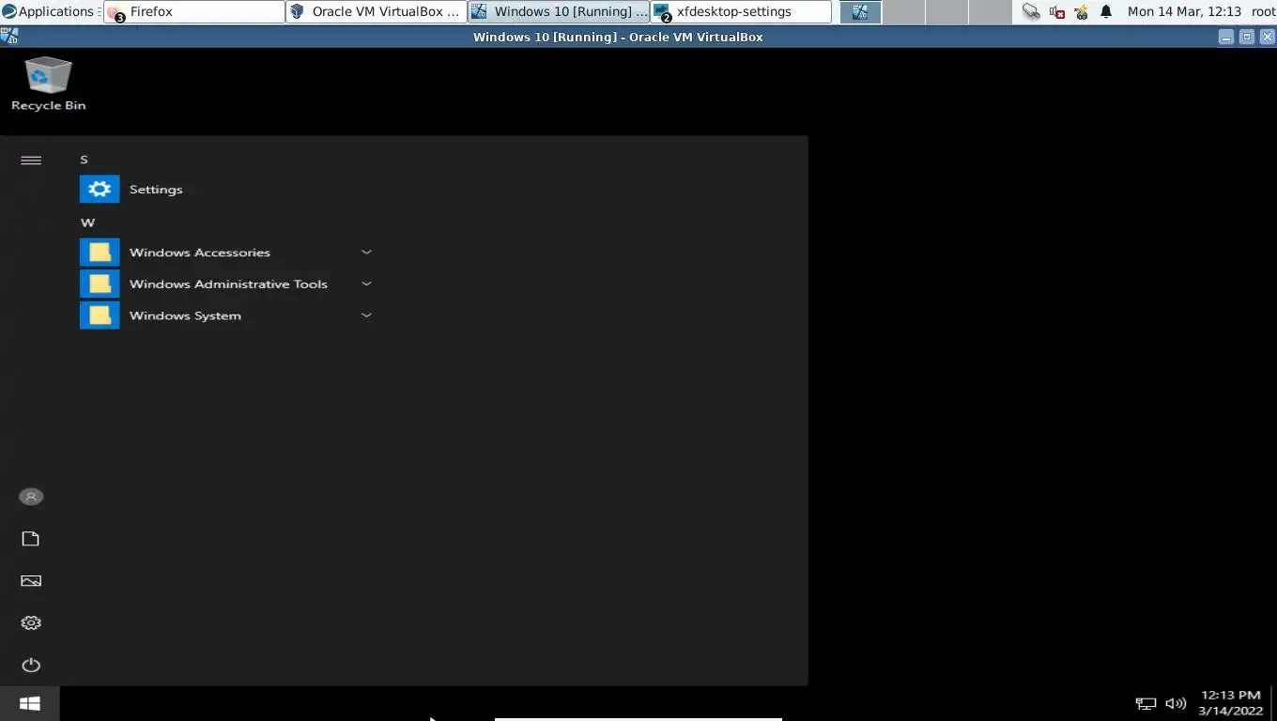This screenshot has height=721, width=1277.
Task: Click Windows System folder icon
Action: (x=100, y=315)
